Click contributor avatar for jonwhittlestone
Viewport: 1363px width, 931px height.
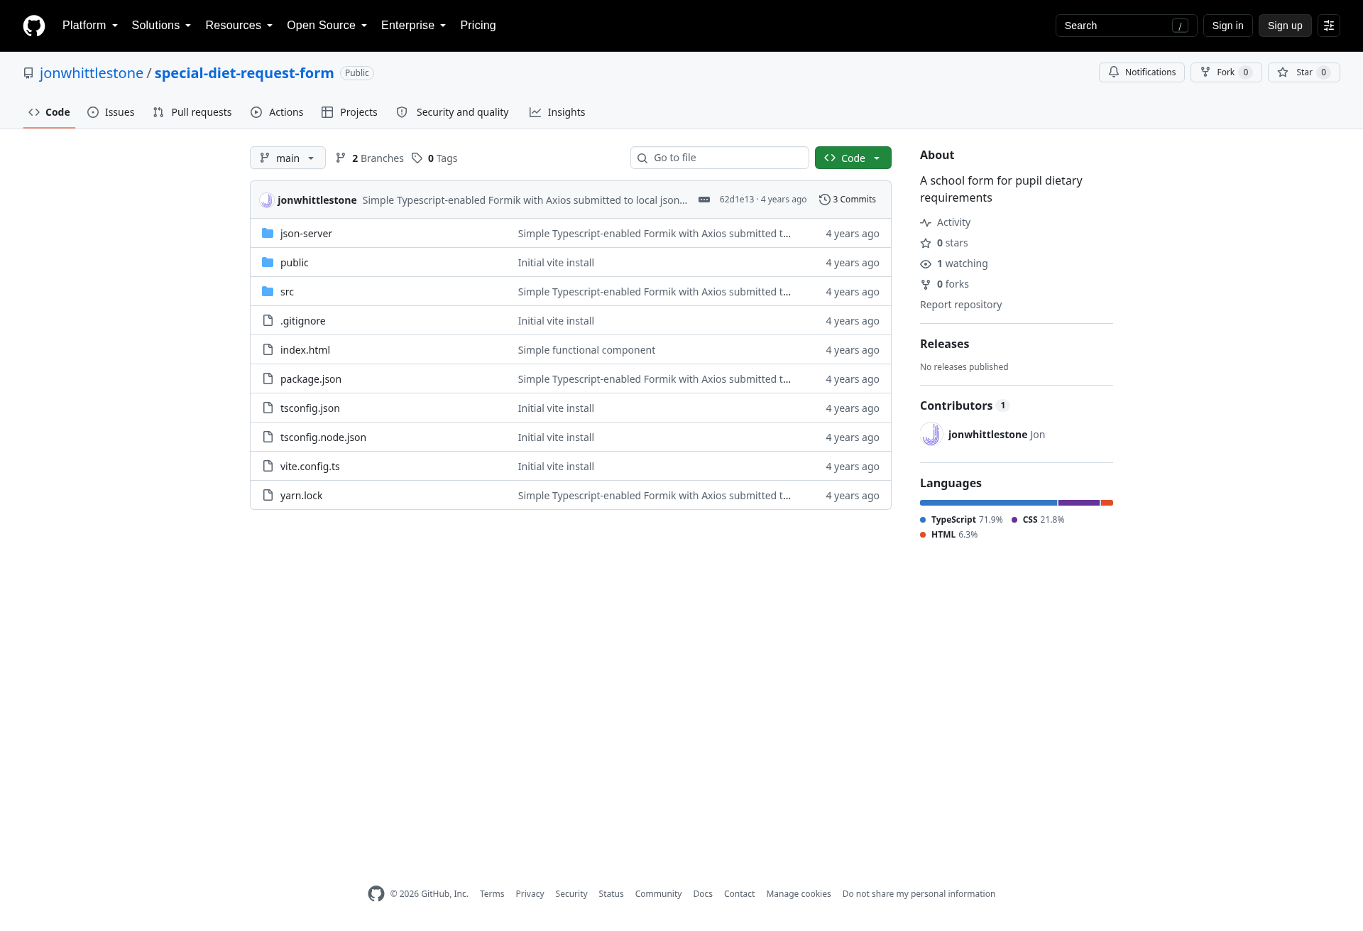pos(931,435)
